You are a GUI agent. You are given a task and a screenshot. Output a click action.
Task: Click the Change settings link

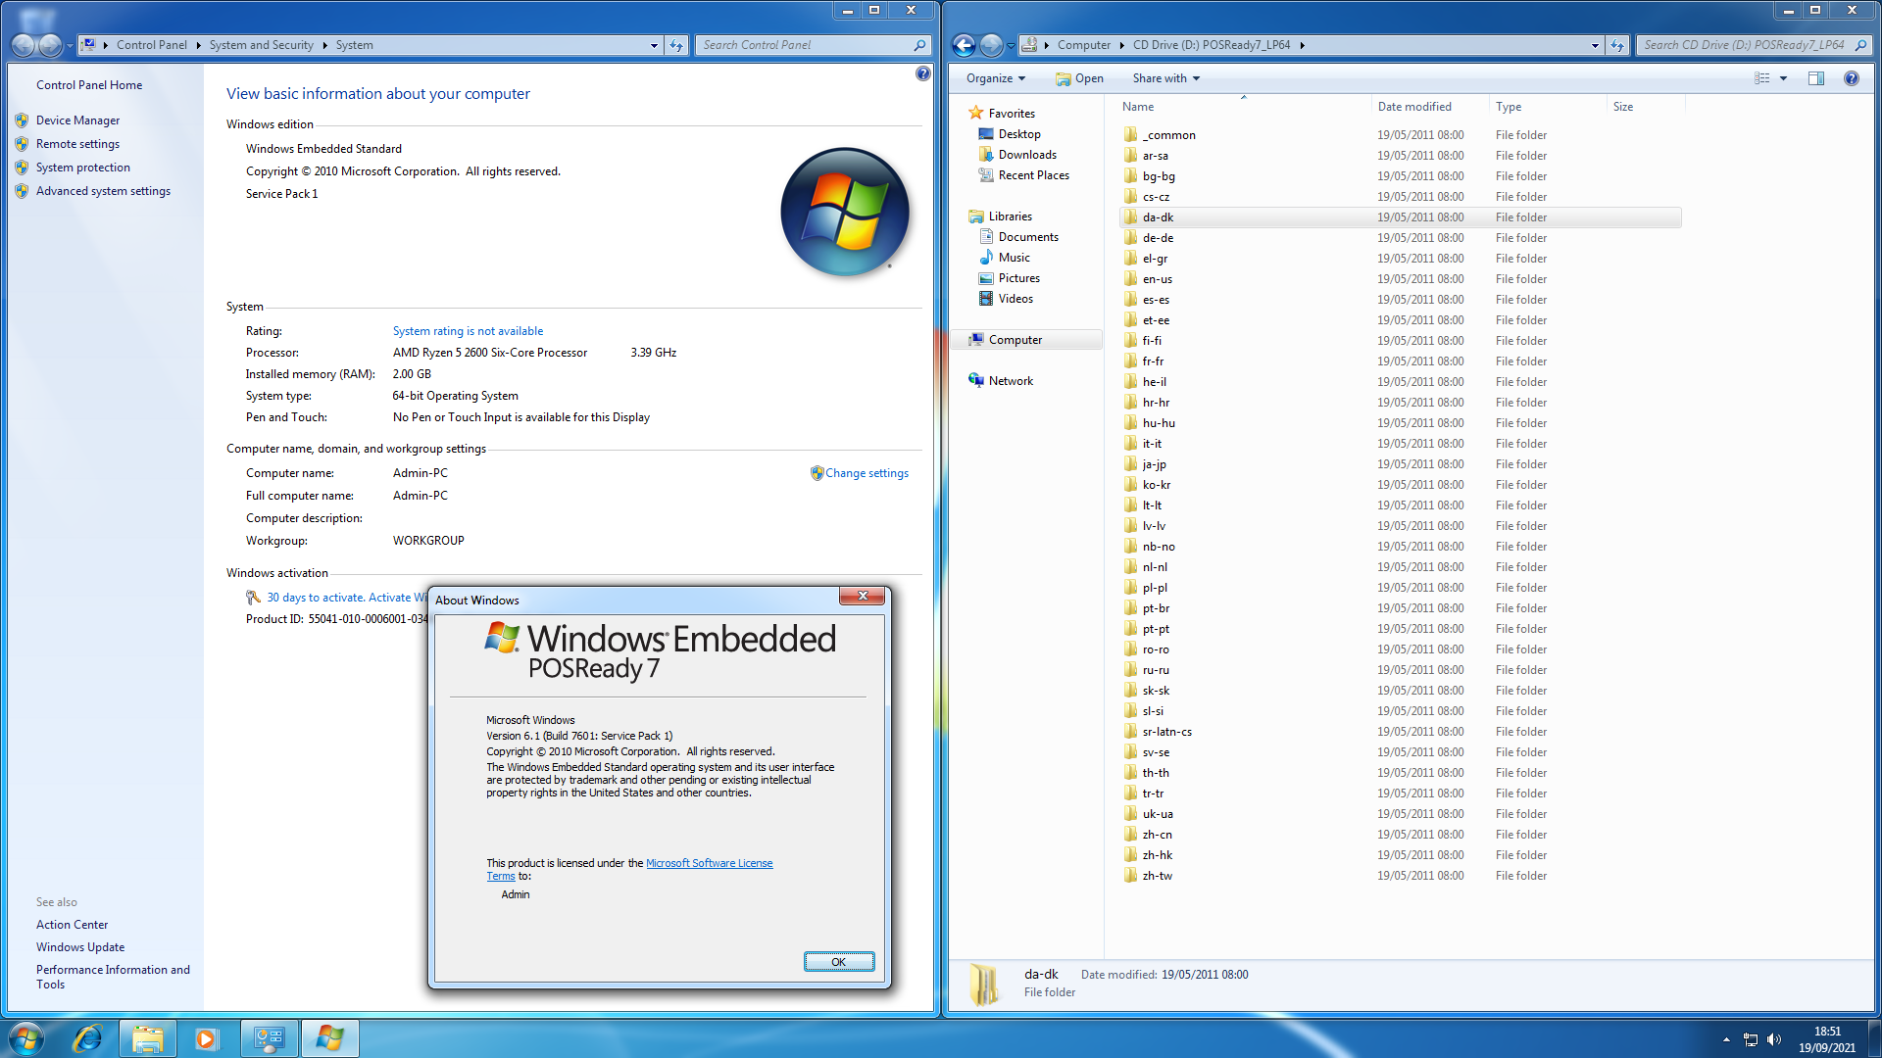(x=867, y=473)
